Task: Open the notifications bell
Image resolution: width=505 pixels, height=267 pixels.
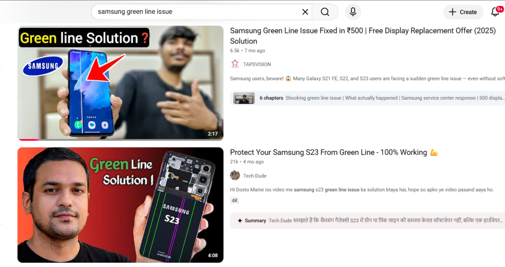Action: pos(495,12)
